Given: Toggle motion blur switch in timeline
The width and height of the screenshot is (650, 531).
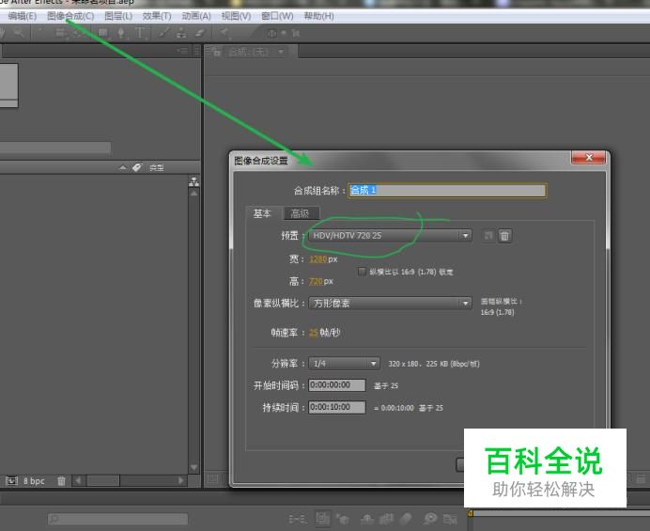Looking at the screenshot, I should click(x=406, y=518).
